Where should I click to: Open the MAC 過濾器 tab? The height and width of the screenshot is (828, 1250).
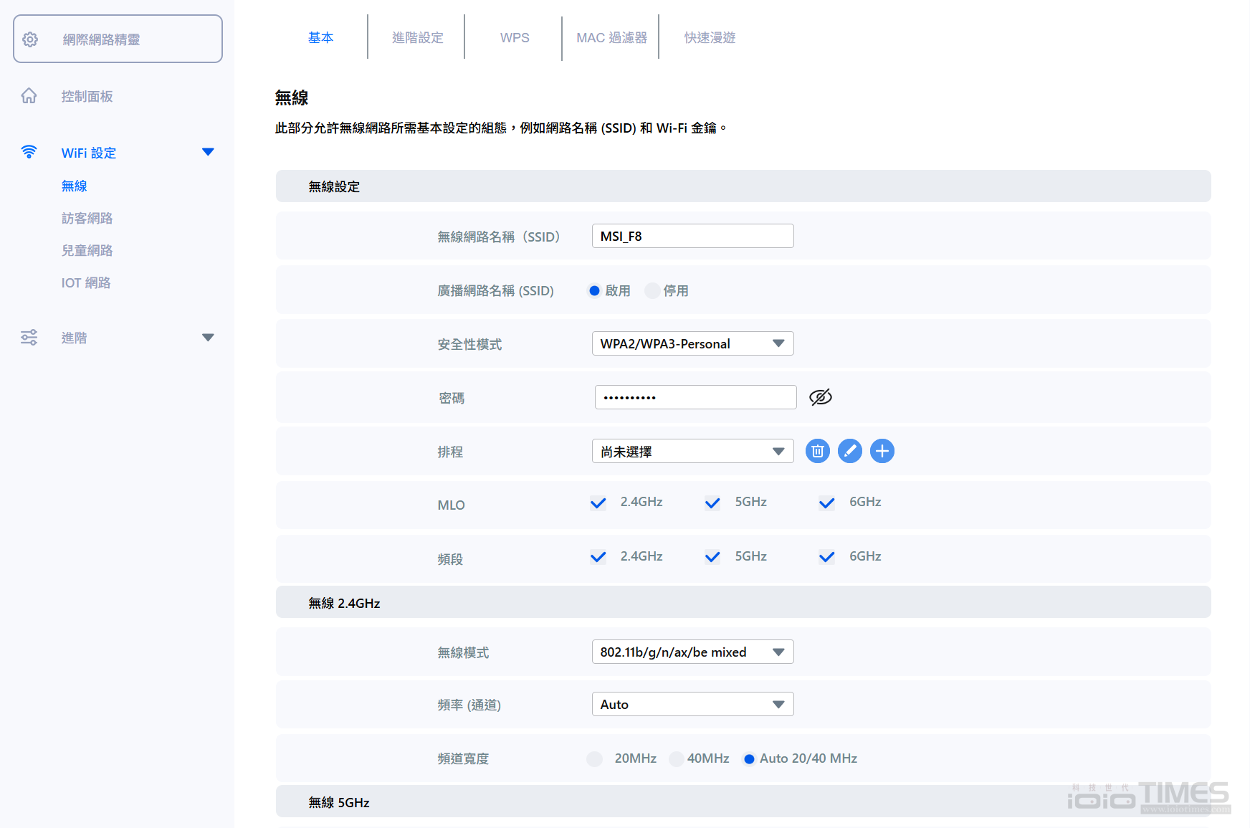[x=610, y=37]
